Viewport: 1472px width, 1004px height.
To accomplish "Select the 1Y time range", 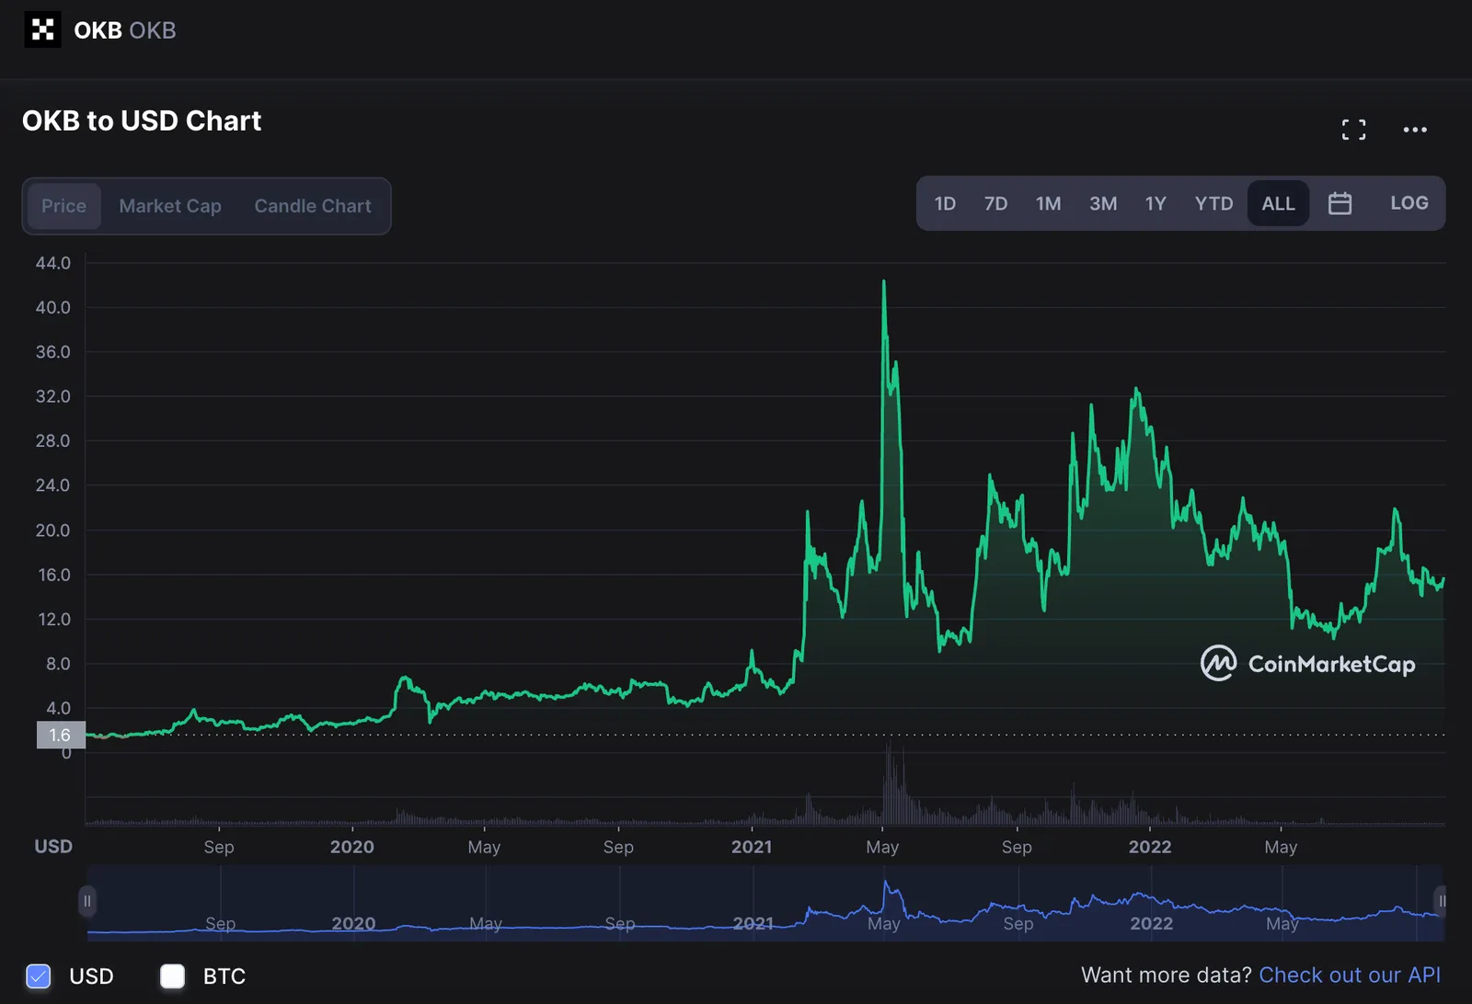I will pyautogui.click(x=1156, y=203).
